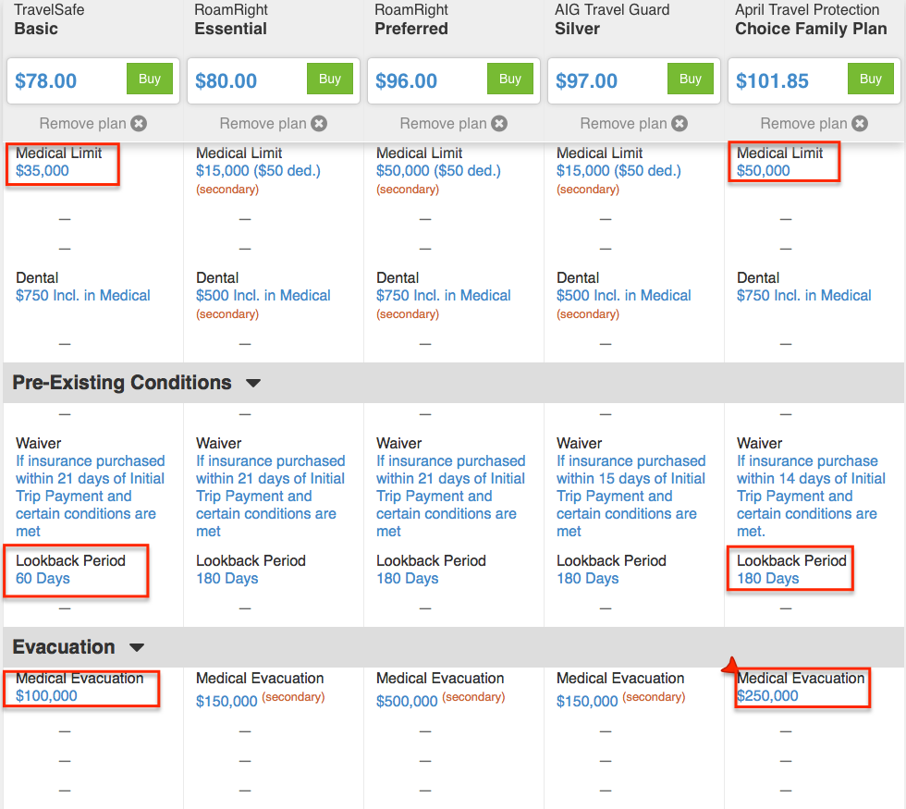Click the $101.85 price text
The width and height of the screenshot is (906, 809).
click(772, 81)
